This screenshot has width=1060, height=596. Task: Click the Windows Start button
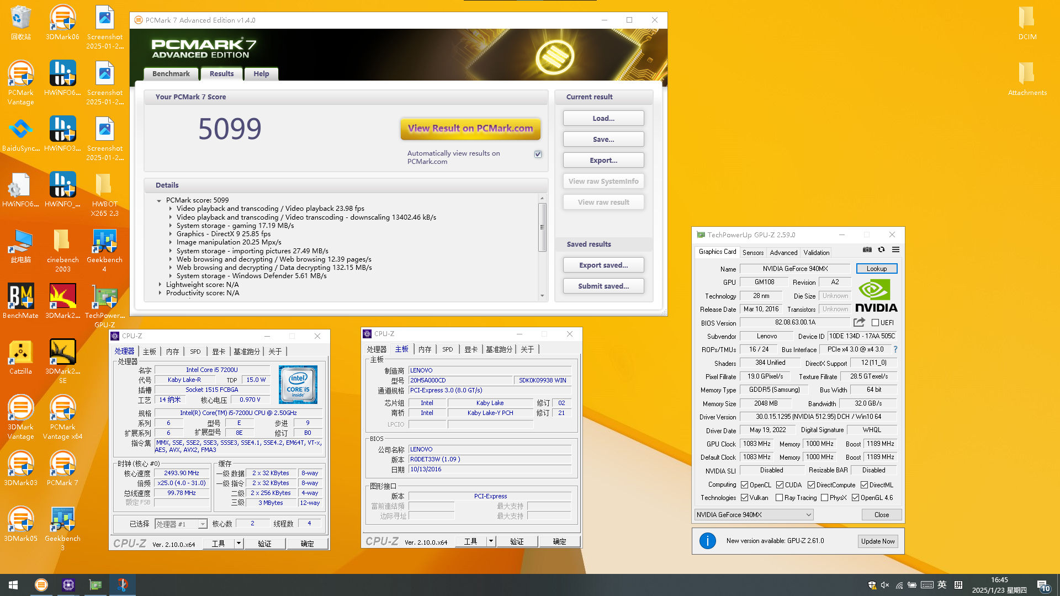coord(13,585)
